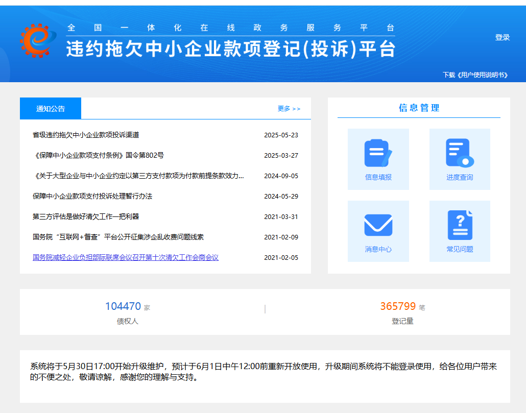The height and width of the screenshot is (413, 526).
Task: Open 国务院减轻企业负担部际联席会议 notice link
Action: pyautogui.click(x=125, y=257)
